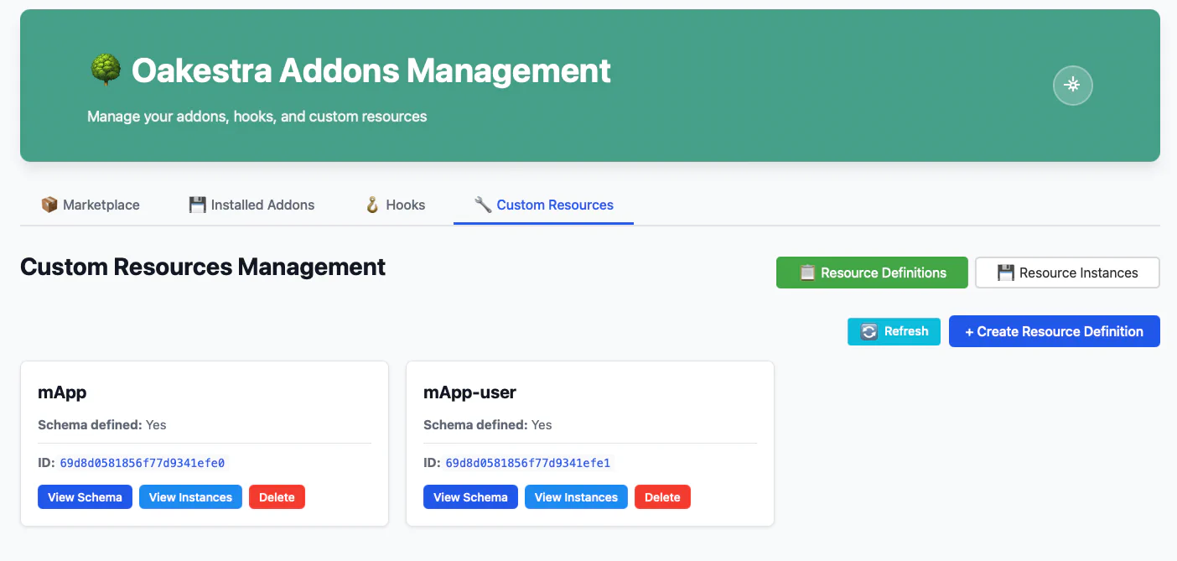The width and height of the screenshot is (1177, 561).
Task: View Schema for the mApp-user resource
Action: 470,496
